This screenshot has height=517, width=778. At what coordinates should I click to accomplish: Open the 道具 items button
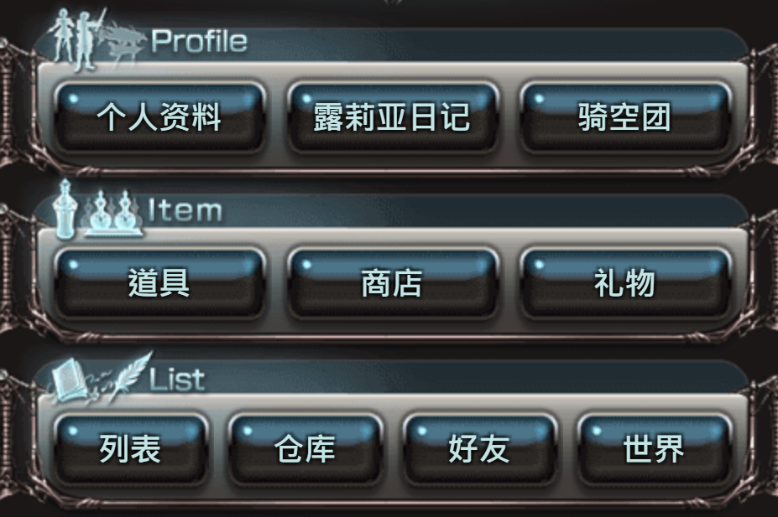click(x=159, y=282)
